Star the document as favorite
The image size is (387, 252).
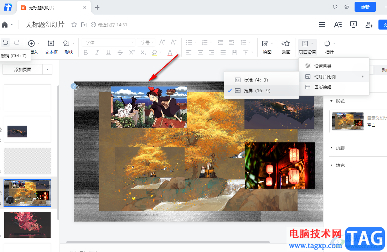74,25
